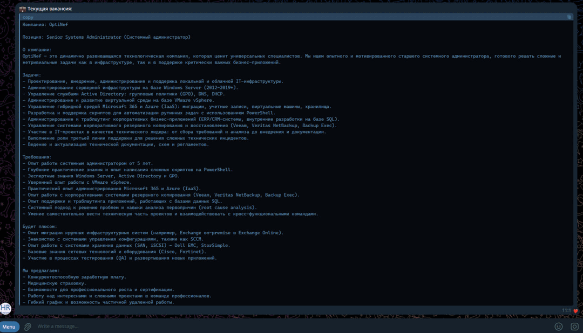Click the line starting 'Участие в процессах тестирования'
The height and width of the screenshot is (333, 583).
[120, 258]
